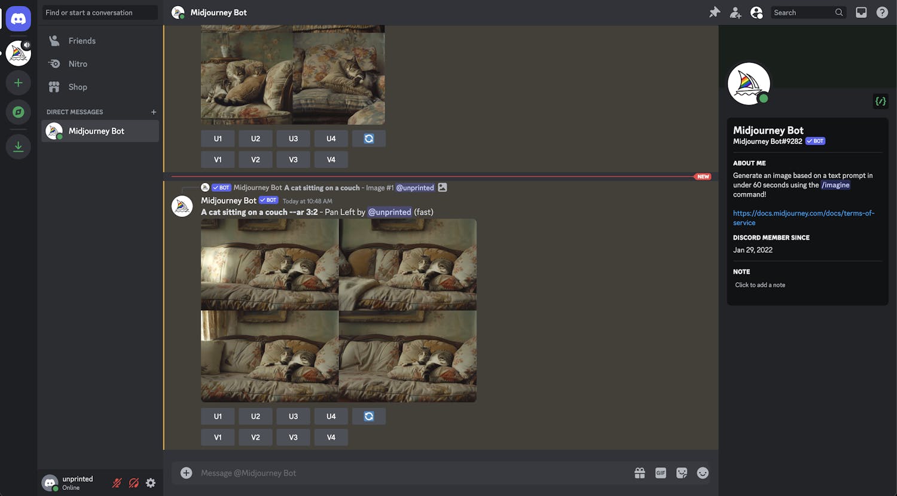Screen dimensions: 897x496
Task: Open the emoji picker smiley icon
Action: [703, 473]
